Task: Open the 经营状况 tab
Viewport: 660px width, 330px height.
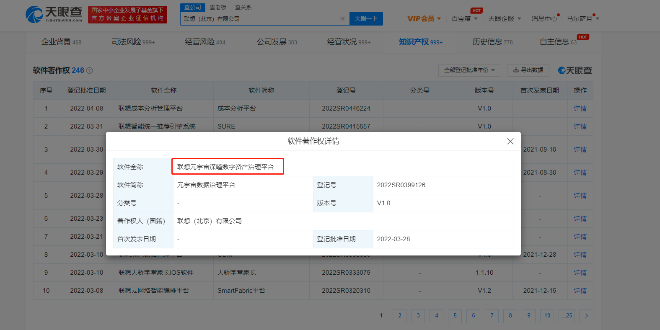Action: (x=349, y=42)
